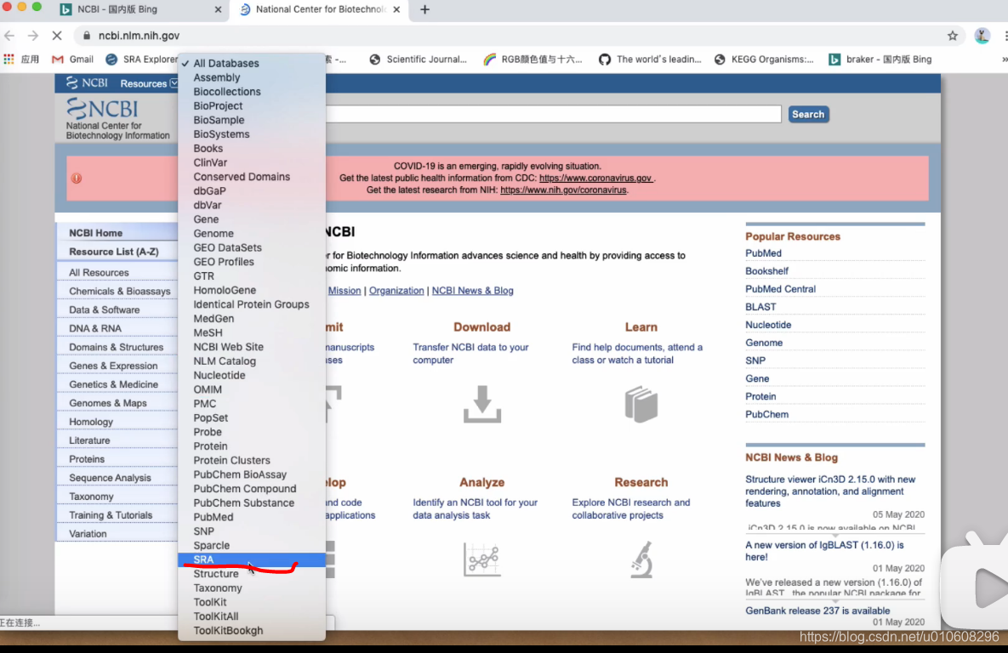The width and height of the screenshot is (1008, 653).
Task: Open the NCBI News & Blog link
Action: 472,291
